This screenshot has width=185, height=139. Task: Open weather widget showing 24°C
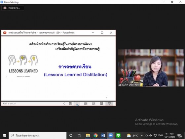[x=132, y=135]
